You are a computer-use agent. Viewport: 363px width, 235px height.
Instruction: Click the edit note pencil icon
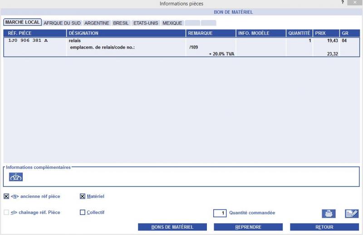(352, 214)
